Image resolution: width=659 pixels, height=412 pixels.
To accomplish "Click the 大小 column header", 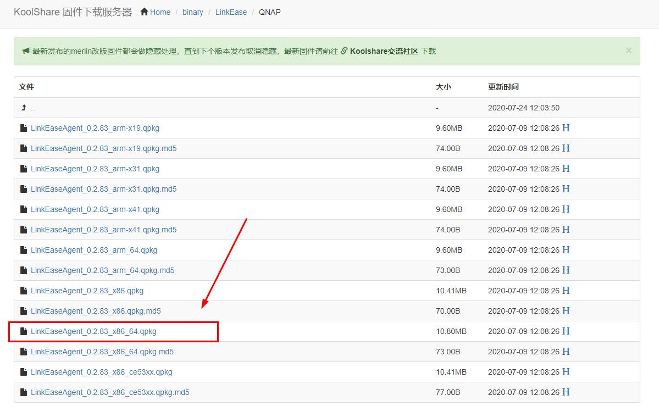I will pyautogui.click(x=444, y=87).
